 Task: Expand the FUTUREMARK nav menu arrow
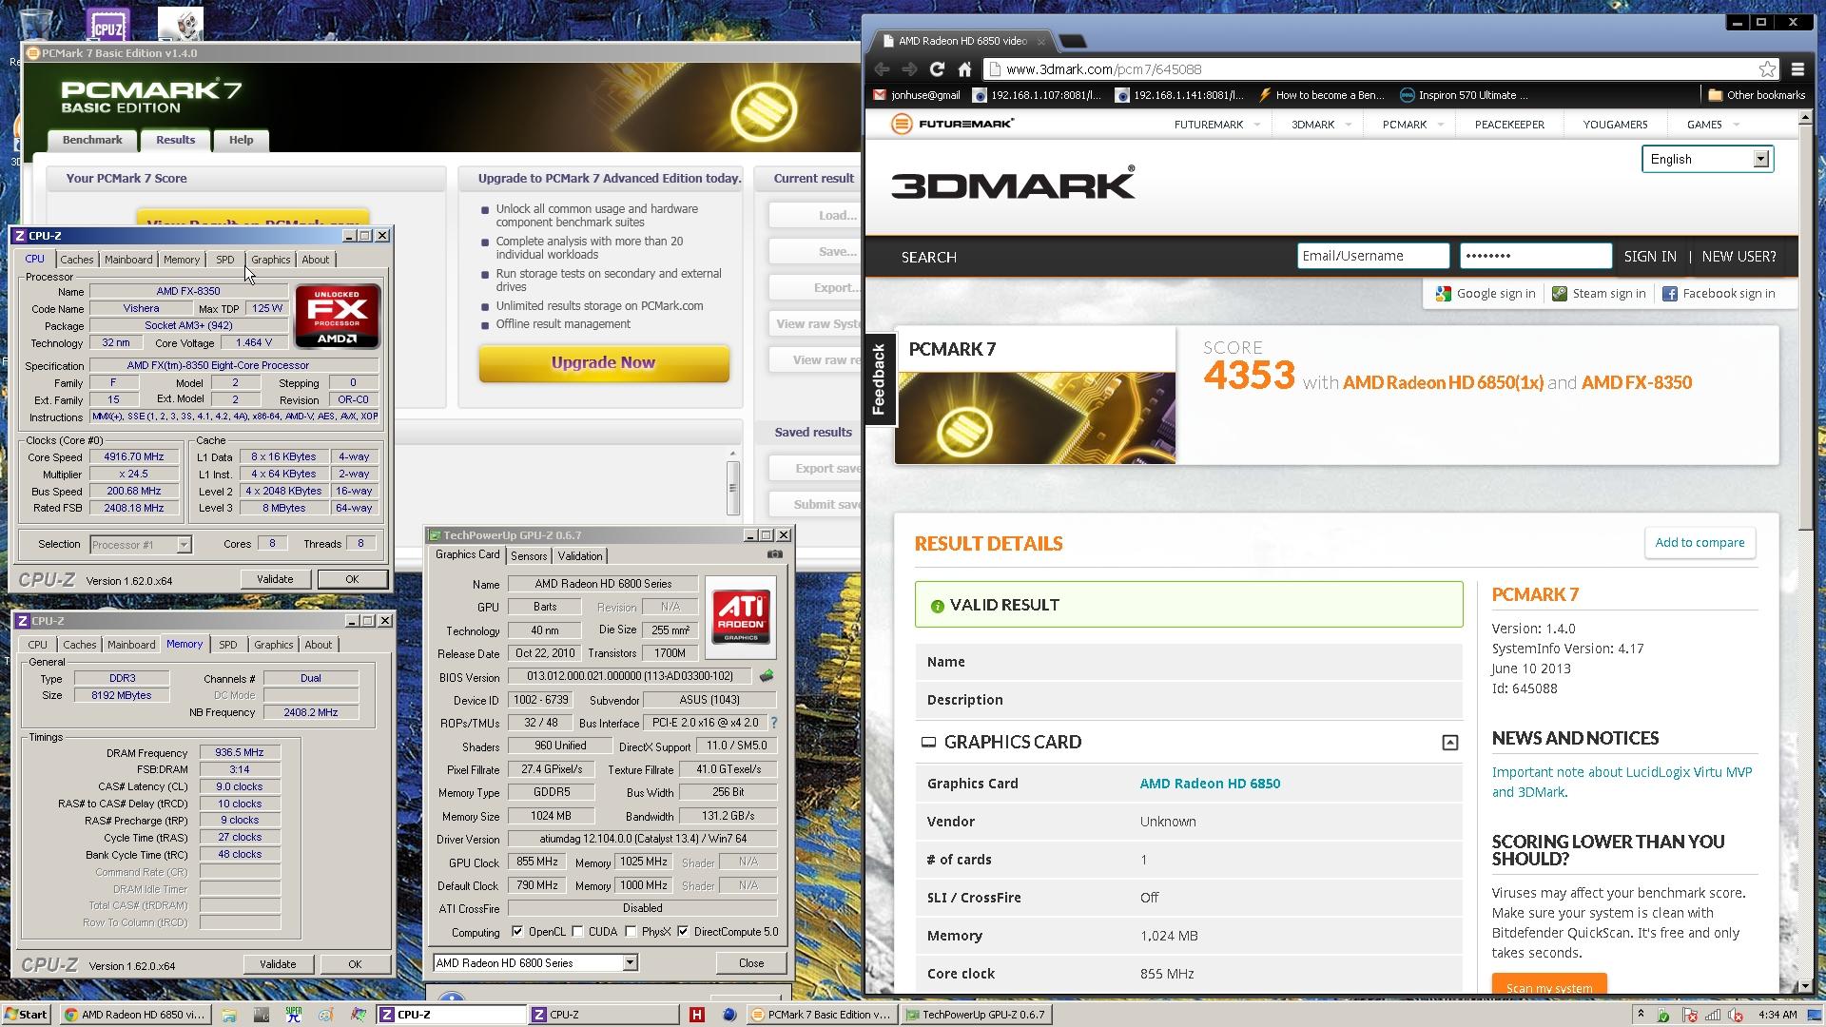coord(1256,125)
